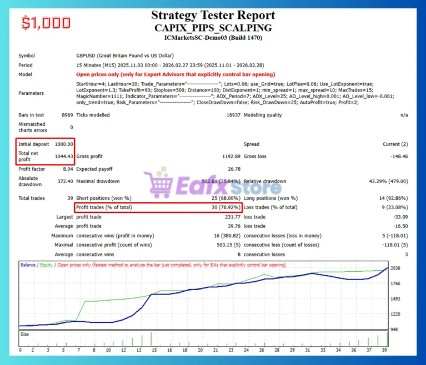Click the Long positions value 14 (92.86%)
Screen dimensions: 426x365
click(x=393, y=198)
